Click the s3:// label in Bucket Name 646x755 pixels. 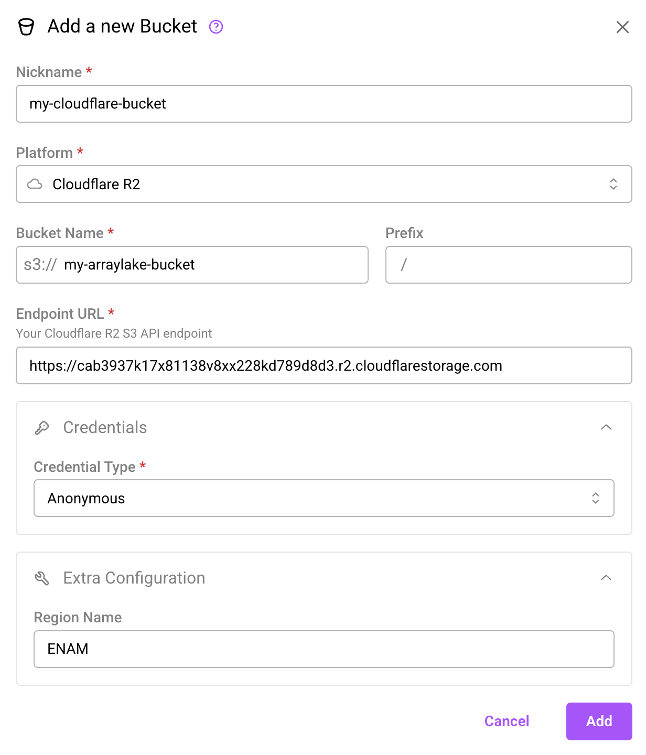38,265
